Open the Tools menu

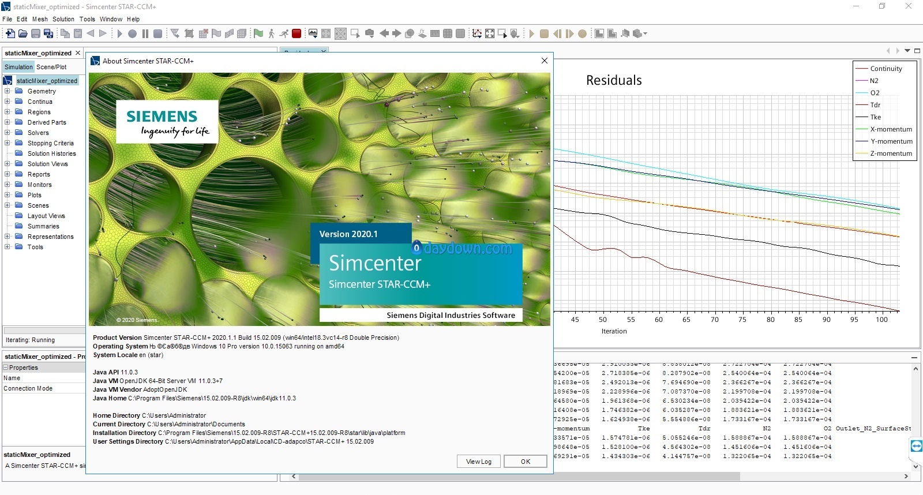[x=87, y=19]
